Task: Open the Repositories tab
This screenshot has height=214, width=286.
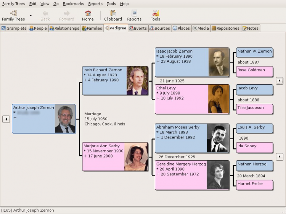Action: [225, 28]
